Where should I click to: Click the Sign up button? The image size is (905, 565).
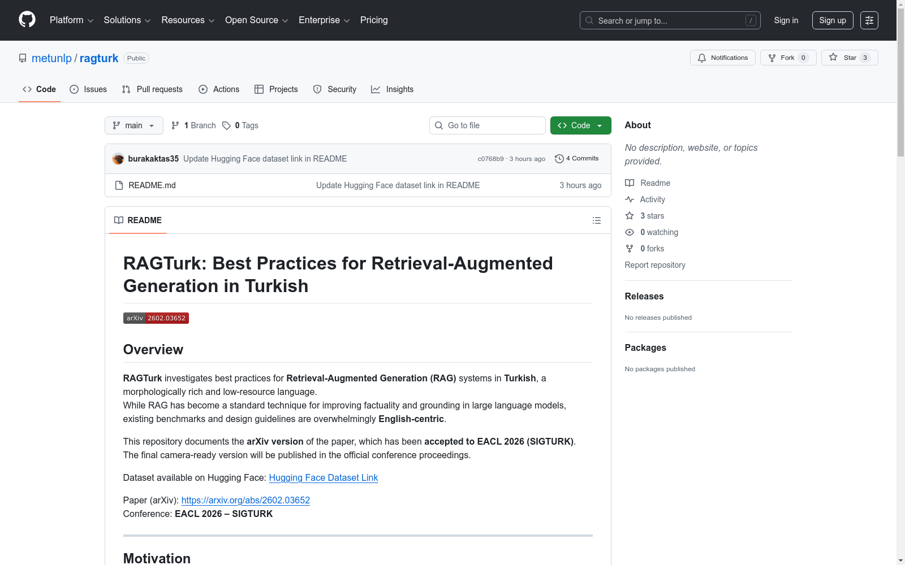click(x=833, y=20)
